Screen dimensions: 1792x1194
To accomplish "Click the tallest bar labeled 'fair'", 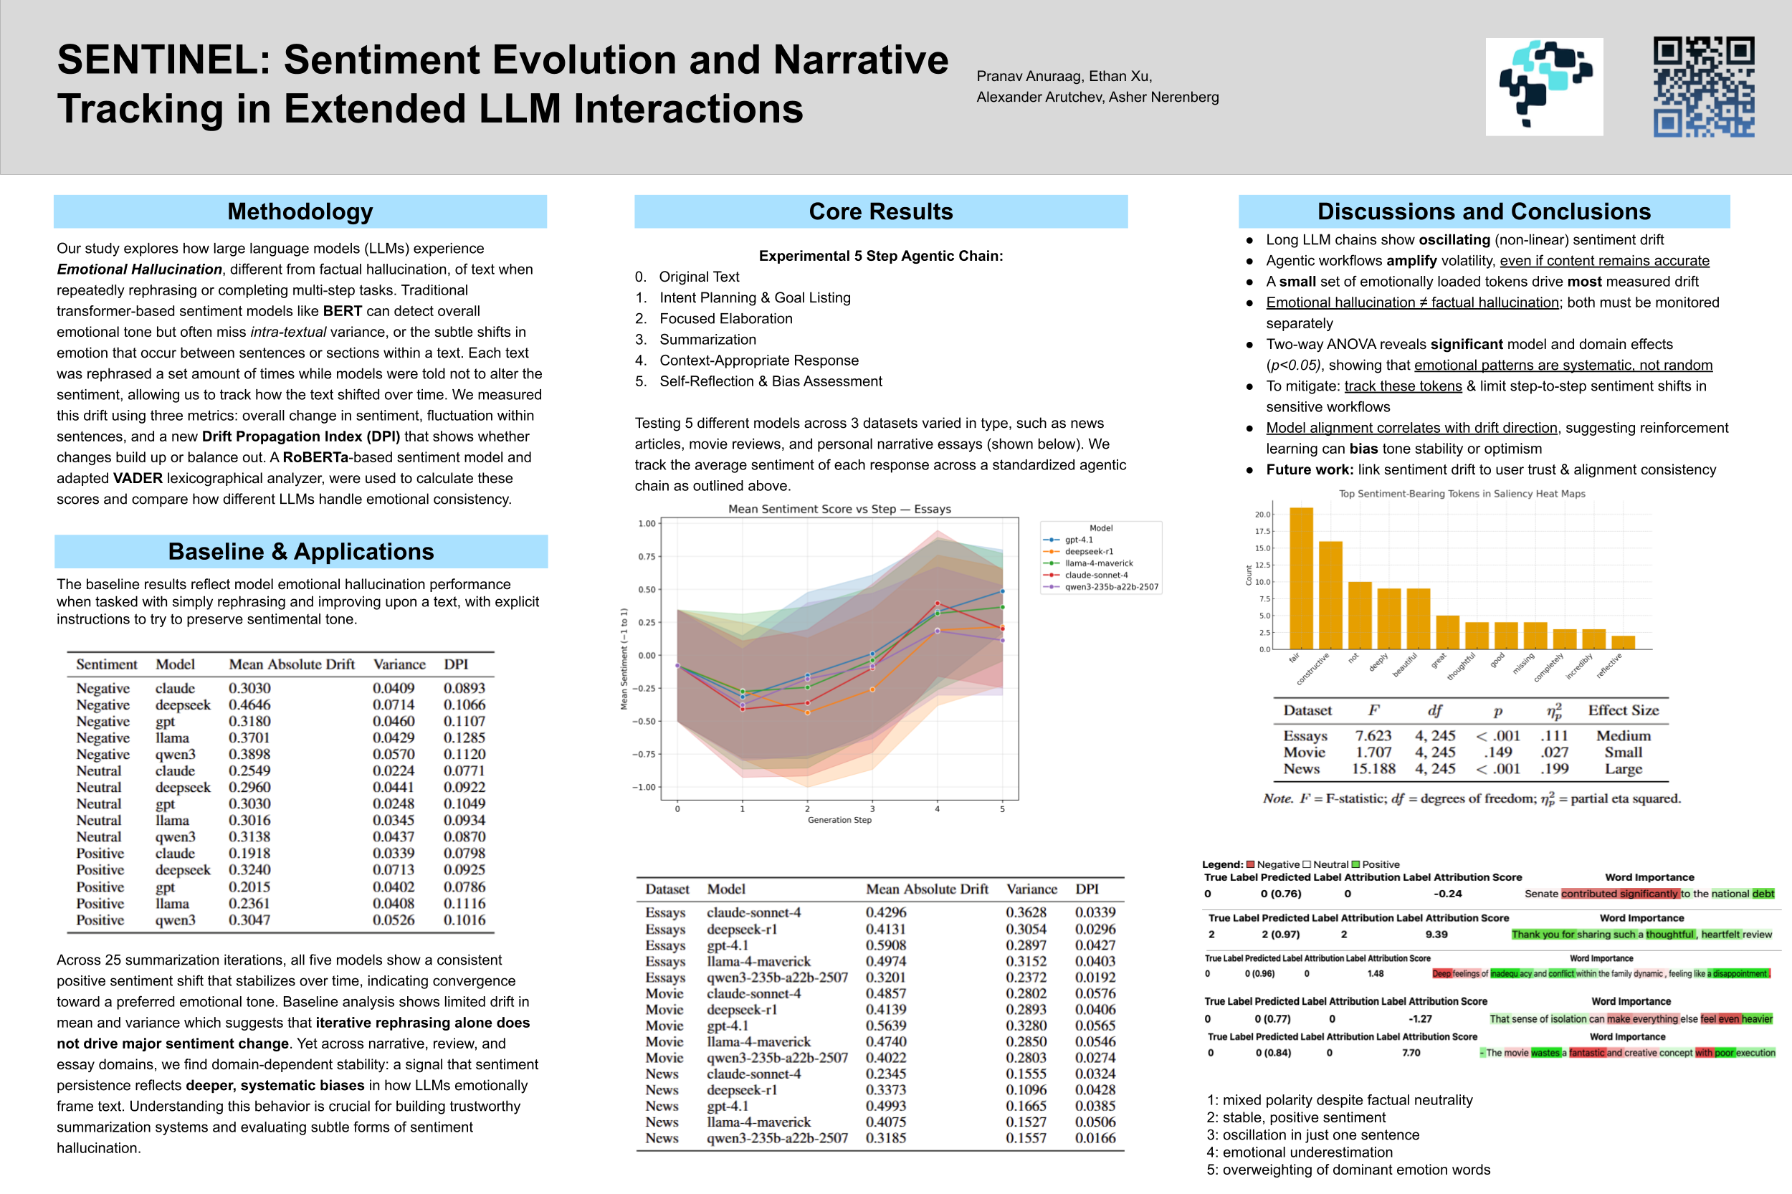I will pos(1301,579).
